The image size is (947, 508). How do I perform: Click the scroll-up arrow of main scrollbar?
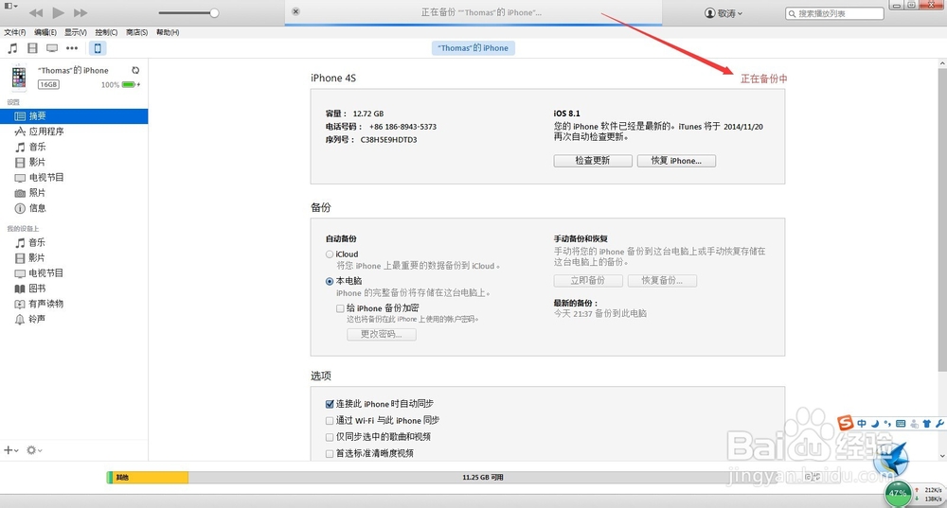(x=942, y=63)
